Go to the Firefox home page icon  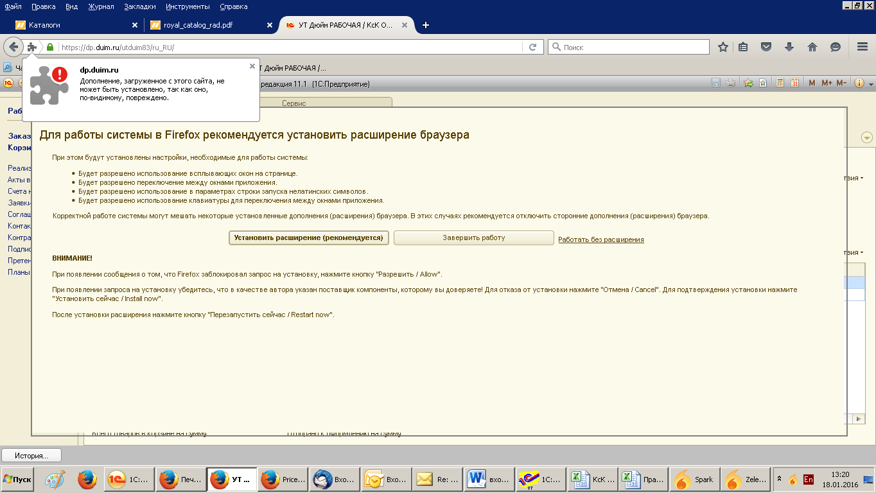point(812,47)
